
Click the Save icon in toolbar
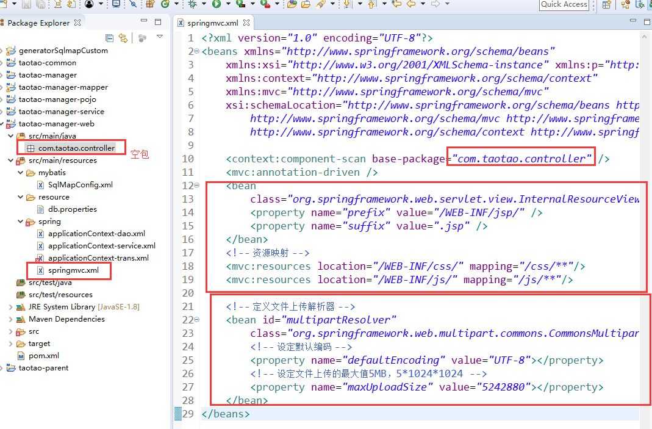(x=27, y=4)
